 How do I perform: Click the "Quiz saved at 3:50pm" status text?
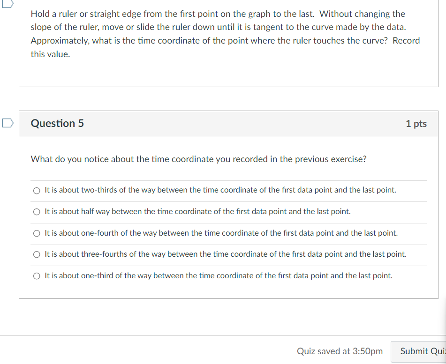(x=339, y=351)
